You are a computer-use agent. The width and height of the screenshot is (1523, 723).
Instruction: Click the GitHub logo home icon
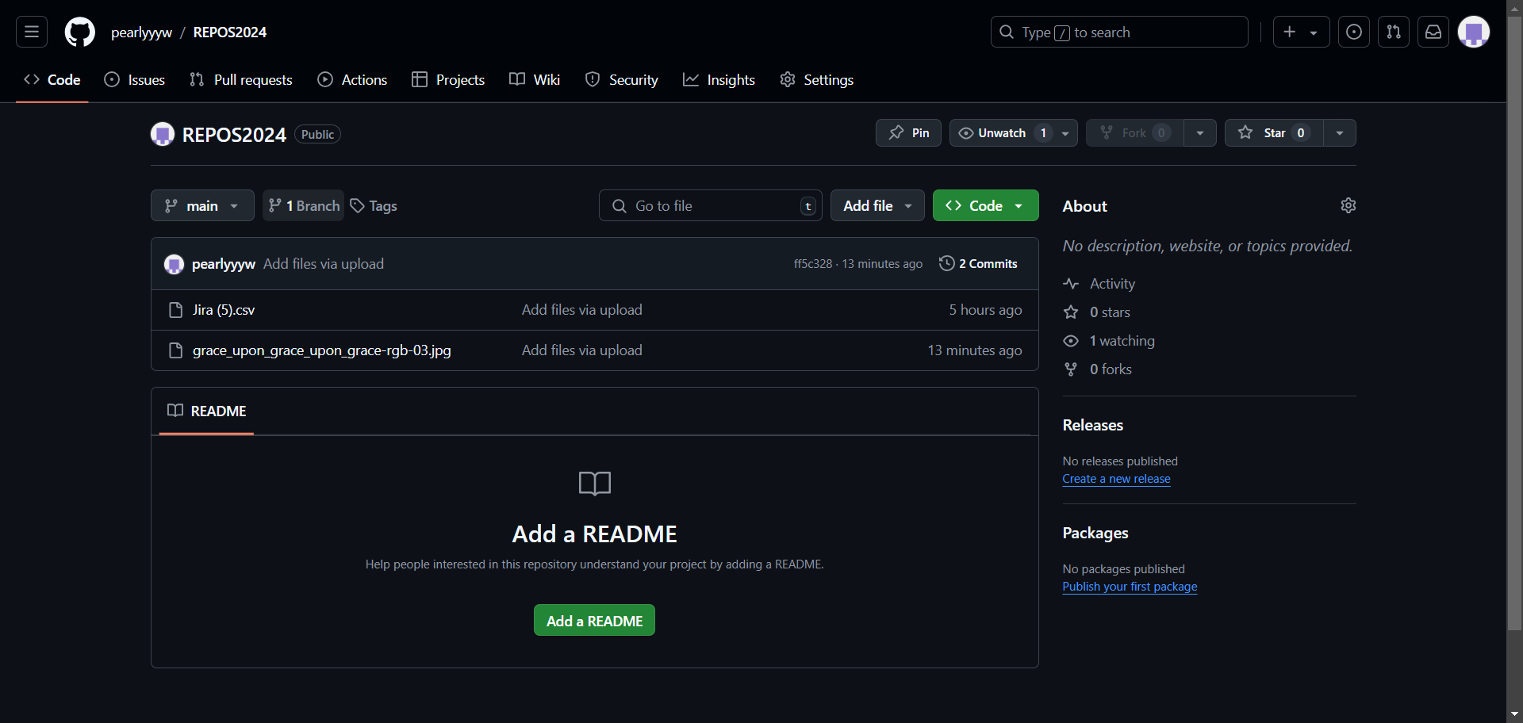pyautogui.click(x=79, y=32)
